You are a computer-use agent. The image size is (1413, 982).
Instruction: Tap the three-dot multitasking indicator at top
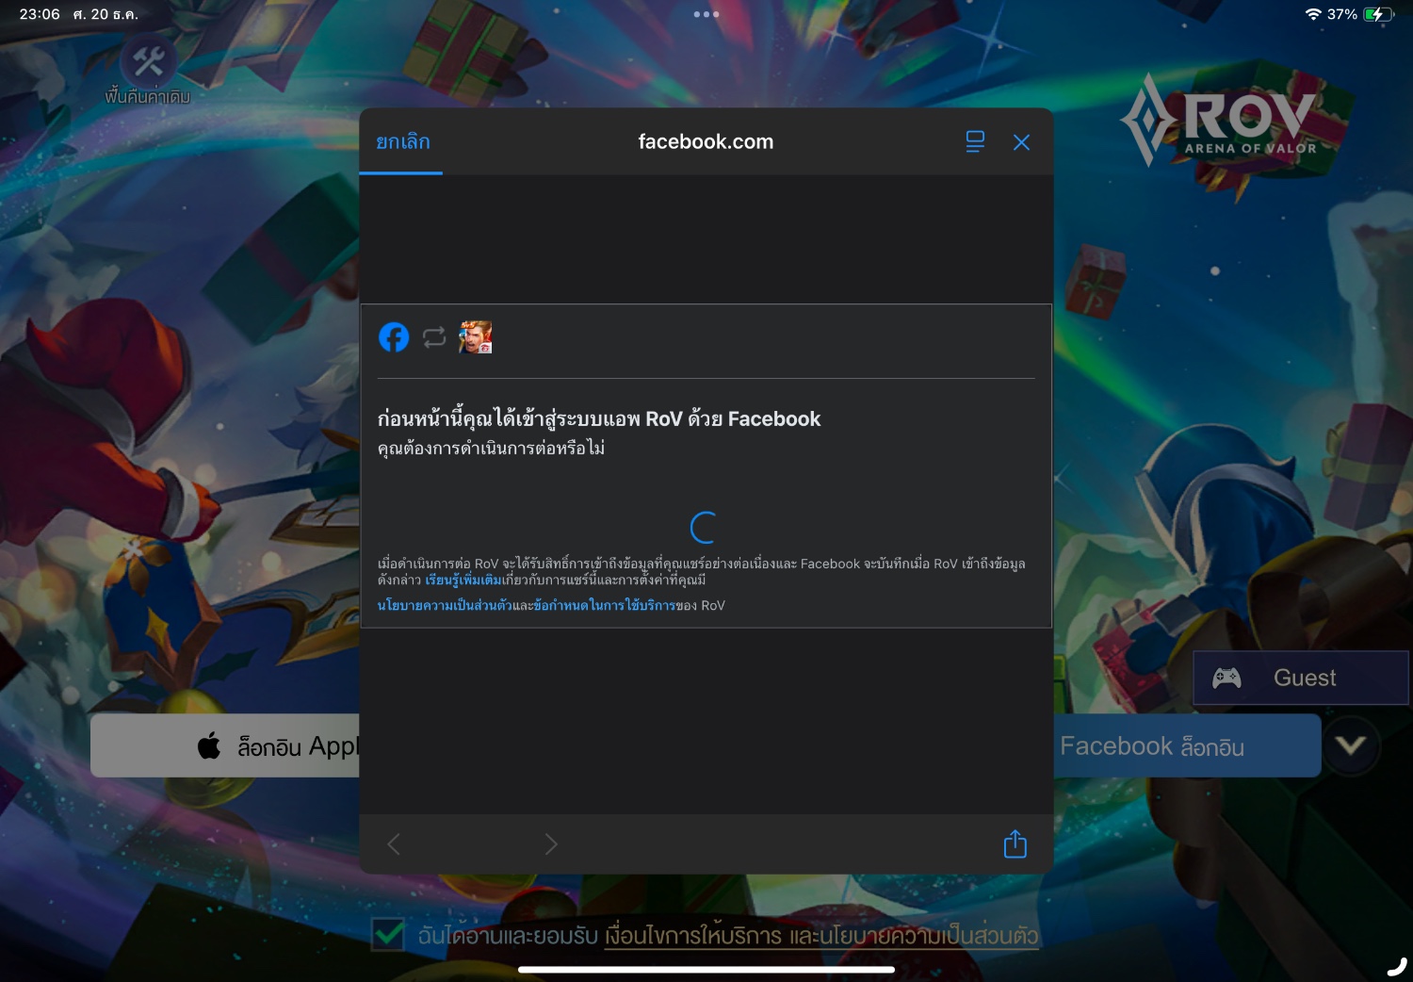point(706,14)
